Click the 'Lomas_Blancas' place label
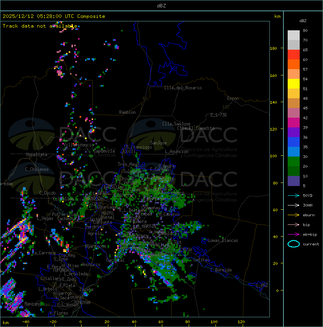 point(223,240)
